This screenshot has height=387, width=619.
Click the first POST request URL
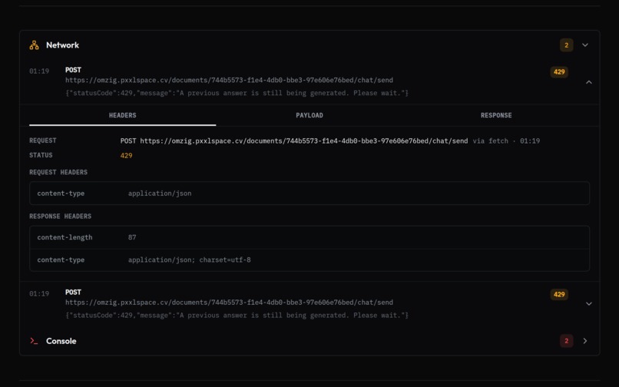[229, 80]
